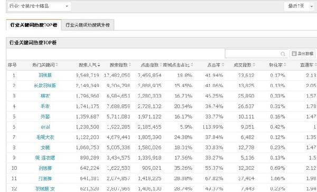Sort by 点击率 column arrows
The height and width of the screenshot is (192, 317).
pyautogui.click(x=223, y=65)
